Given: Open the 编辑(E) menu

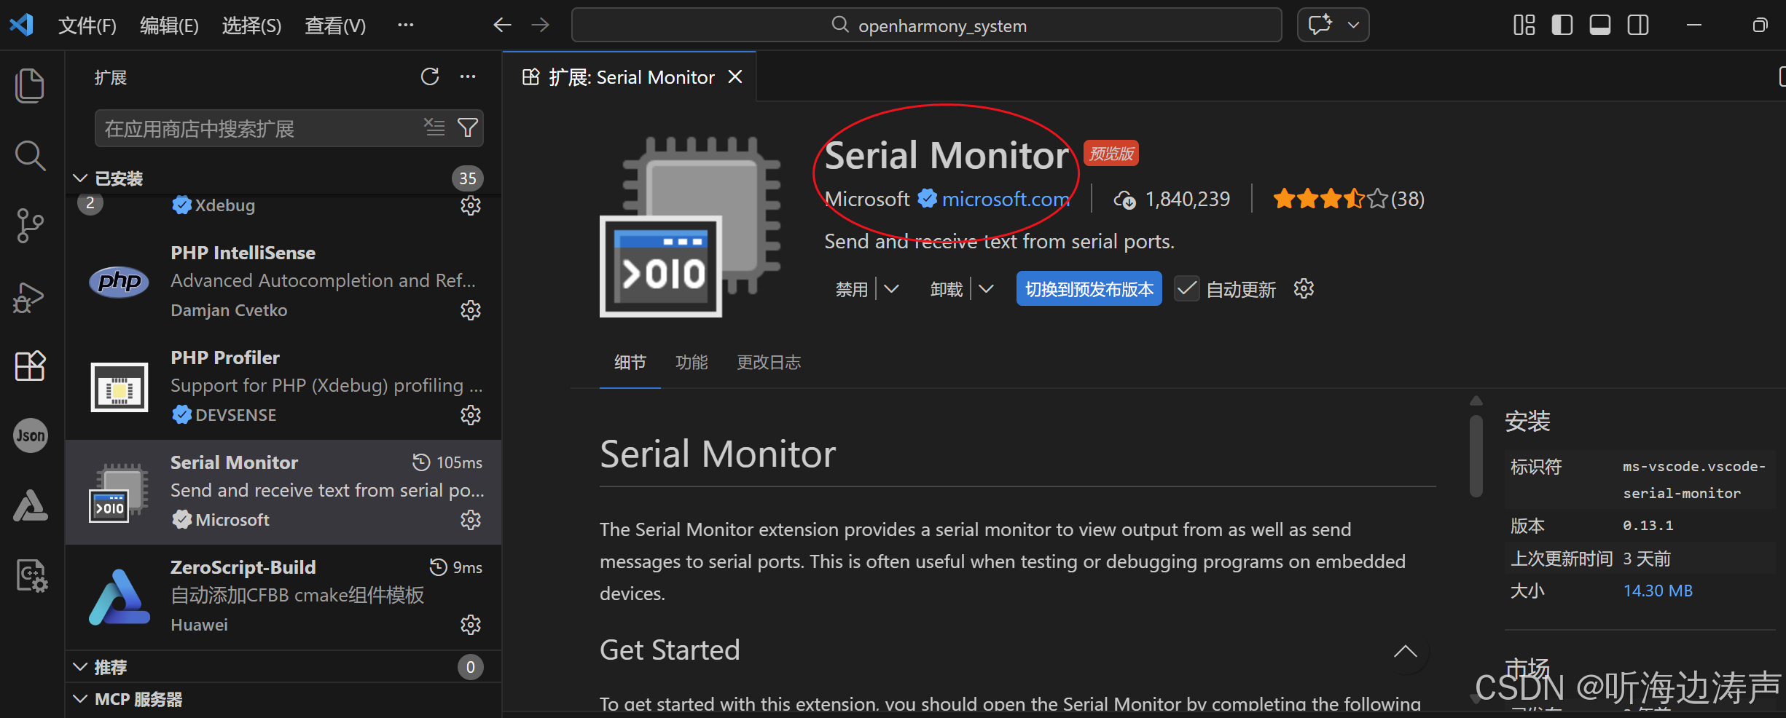Looking at the screenshot, I should coord(169,26).
